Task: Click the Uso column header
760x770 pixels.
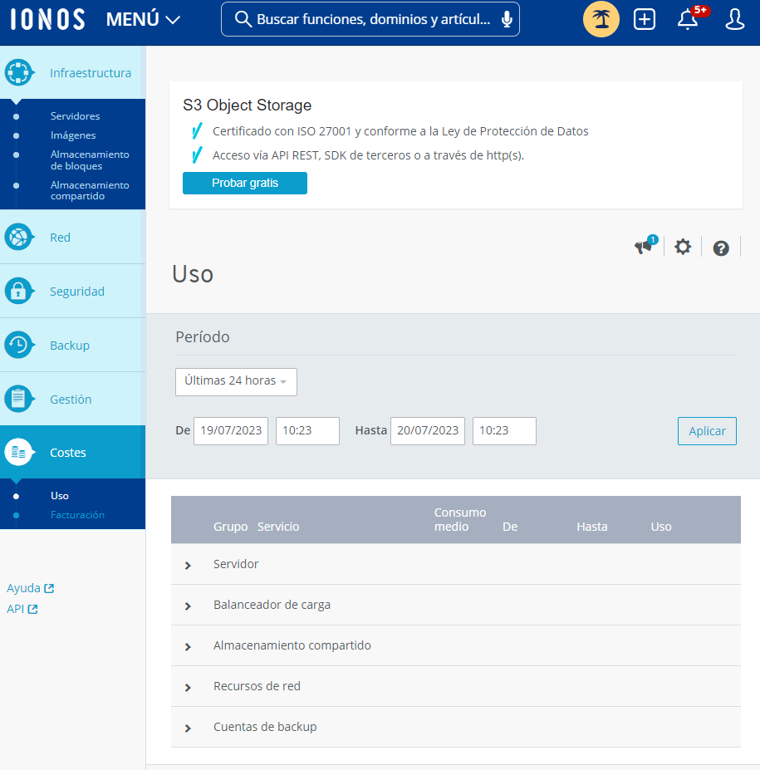Action: 661,527
